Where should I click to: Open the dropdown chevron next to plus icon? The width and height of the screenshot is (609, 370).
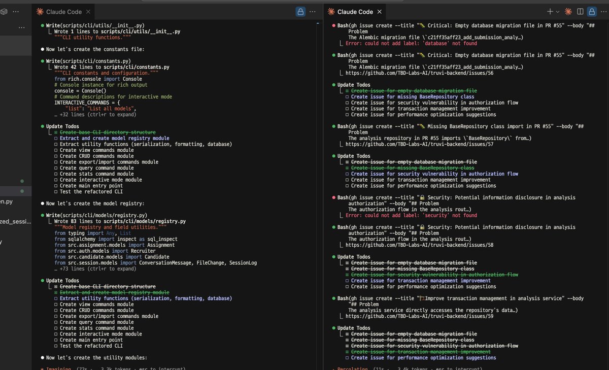pyautogui.click(x=558, y=12)
